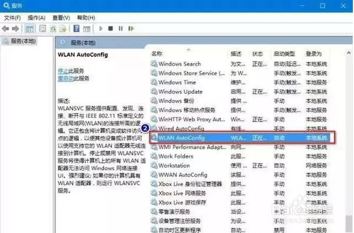Select the Windows 移动热点服务 row
354x233 pixels.
(239, 110)
